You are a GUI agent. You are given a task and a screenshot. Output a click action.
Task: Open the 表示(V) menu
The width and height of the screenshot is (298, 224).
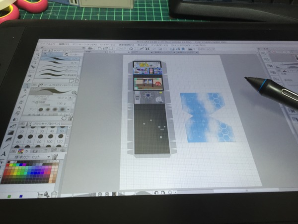tap(143, 45)
